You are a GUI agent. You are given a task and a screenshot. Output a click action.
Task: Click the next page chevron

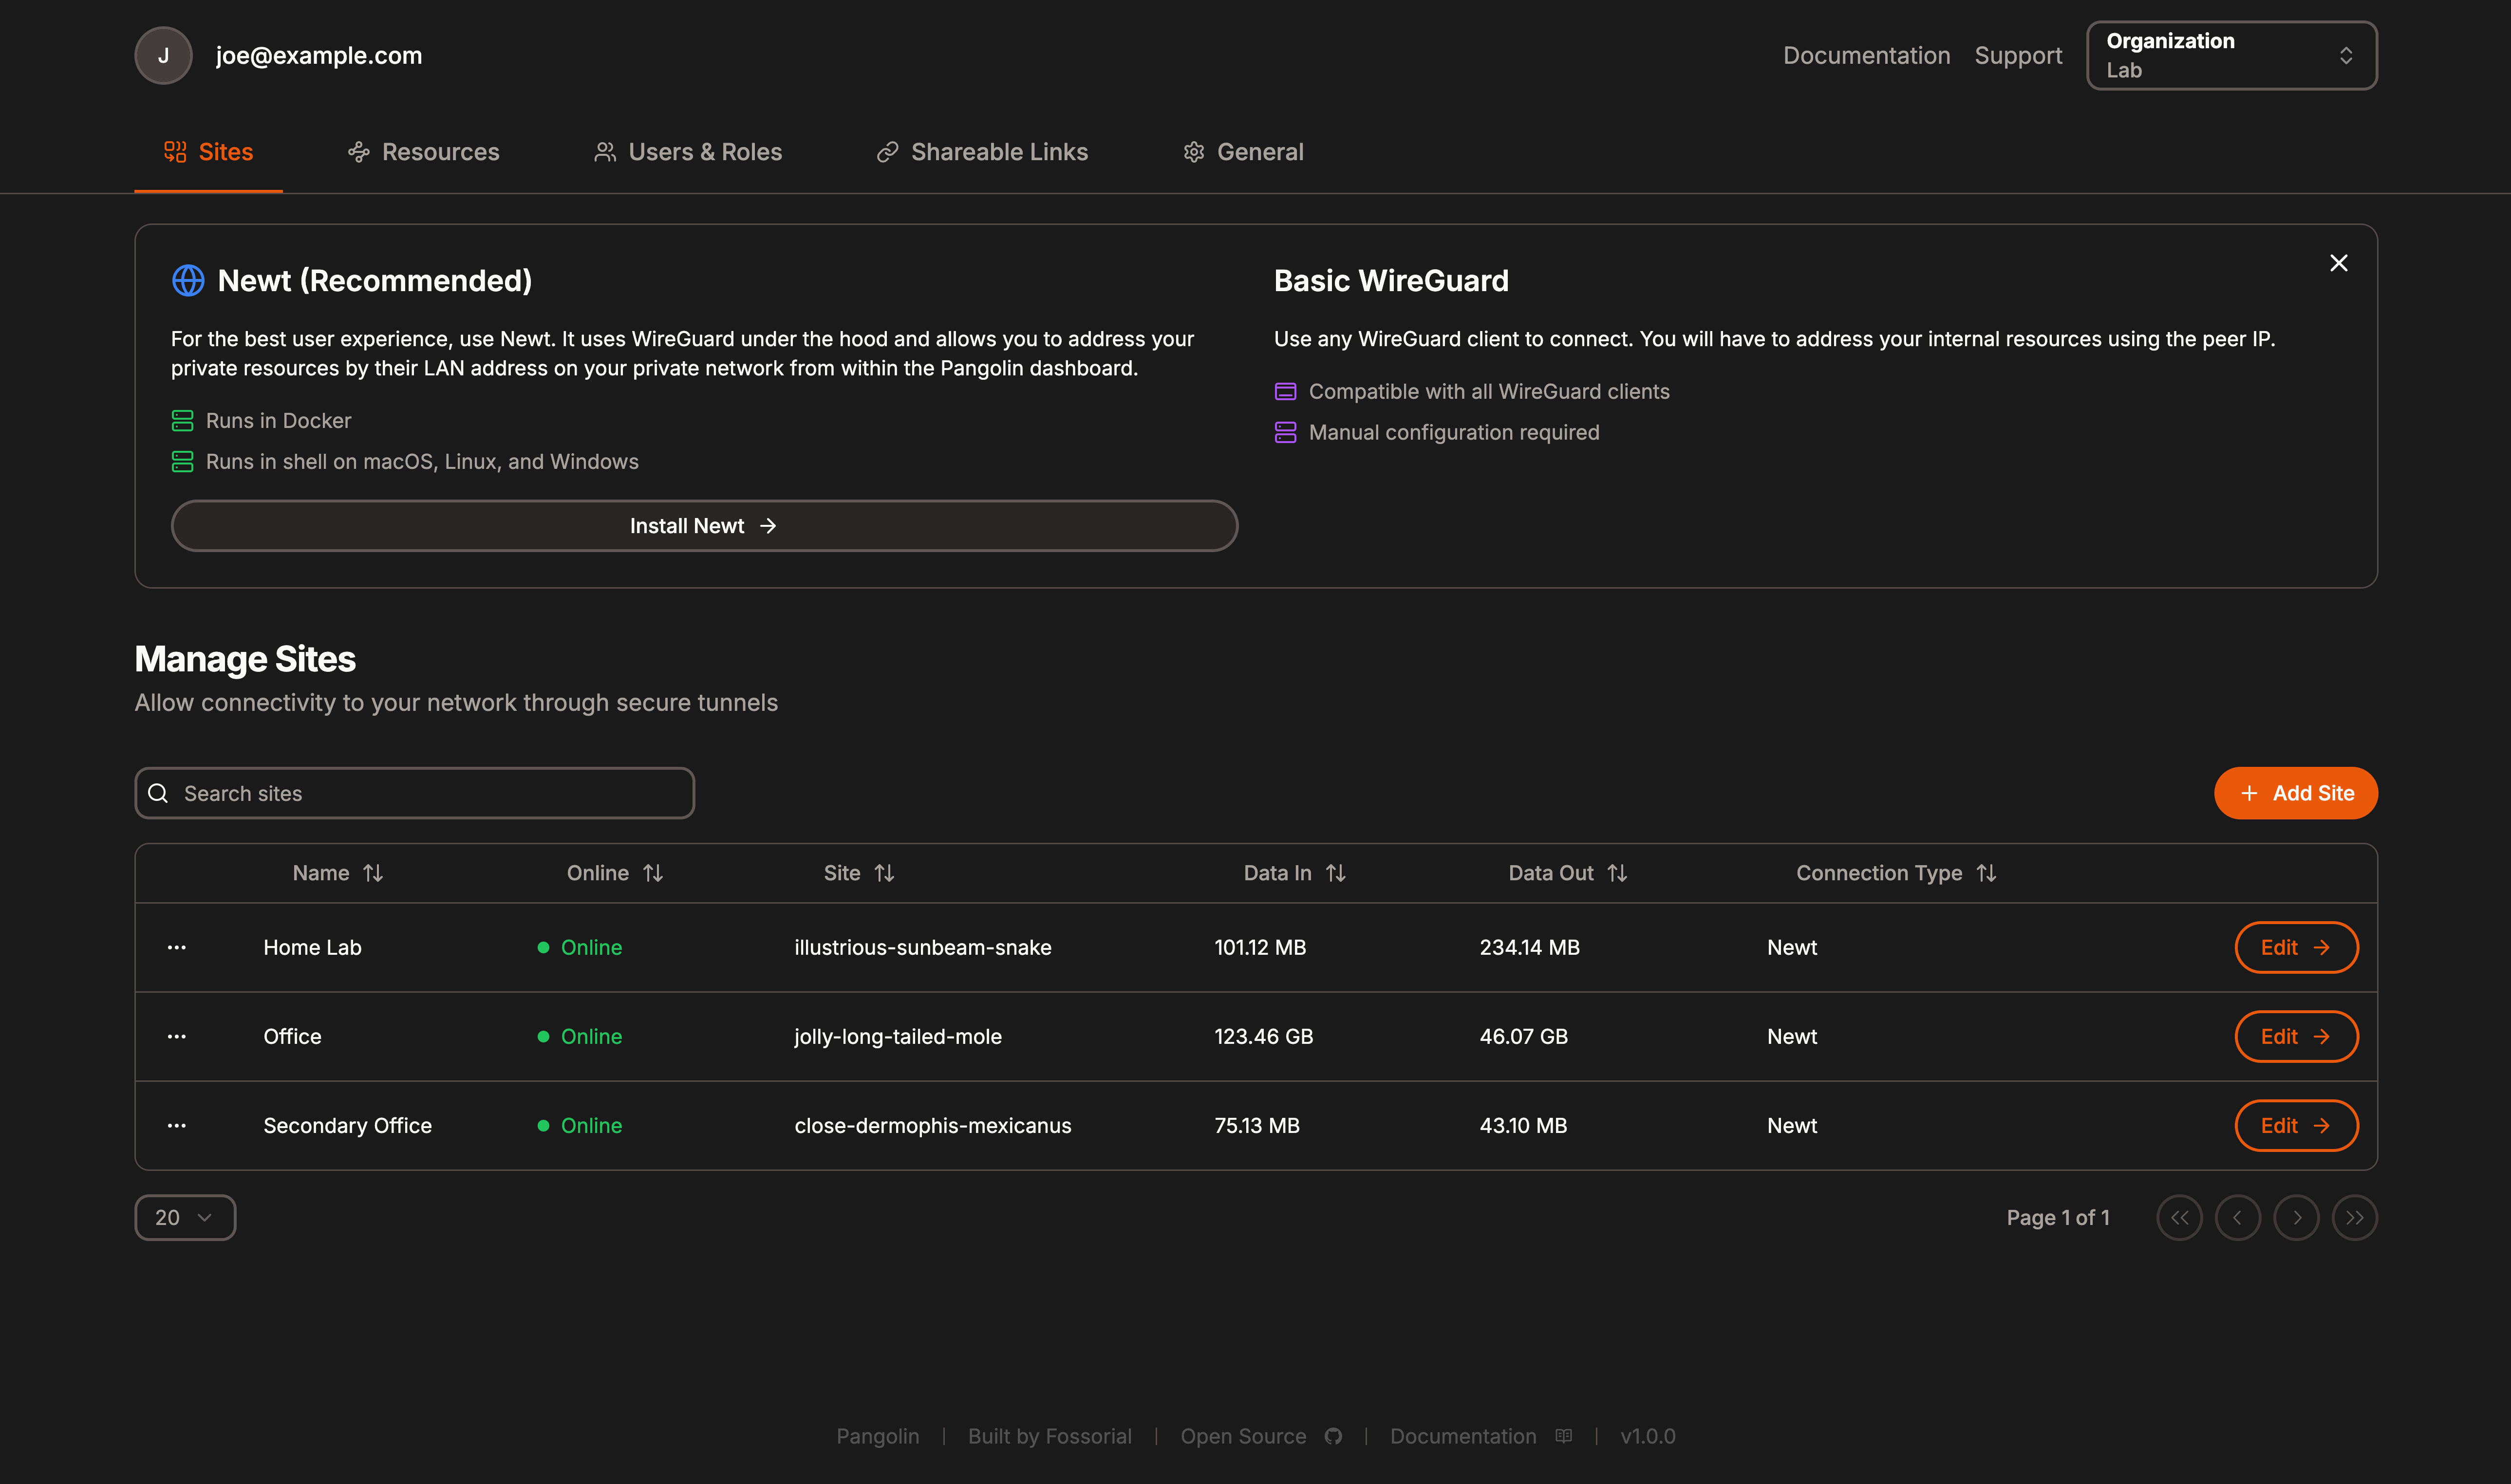click(2296, 1217)
